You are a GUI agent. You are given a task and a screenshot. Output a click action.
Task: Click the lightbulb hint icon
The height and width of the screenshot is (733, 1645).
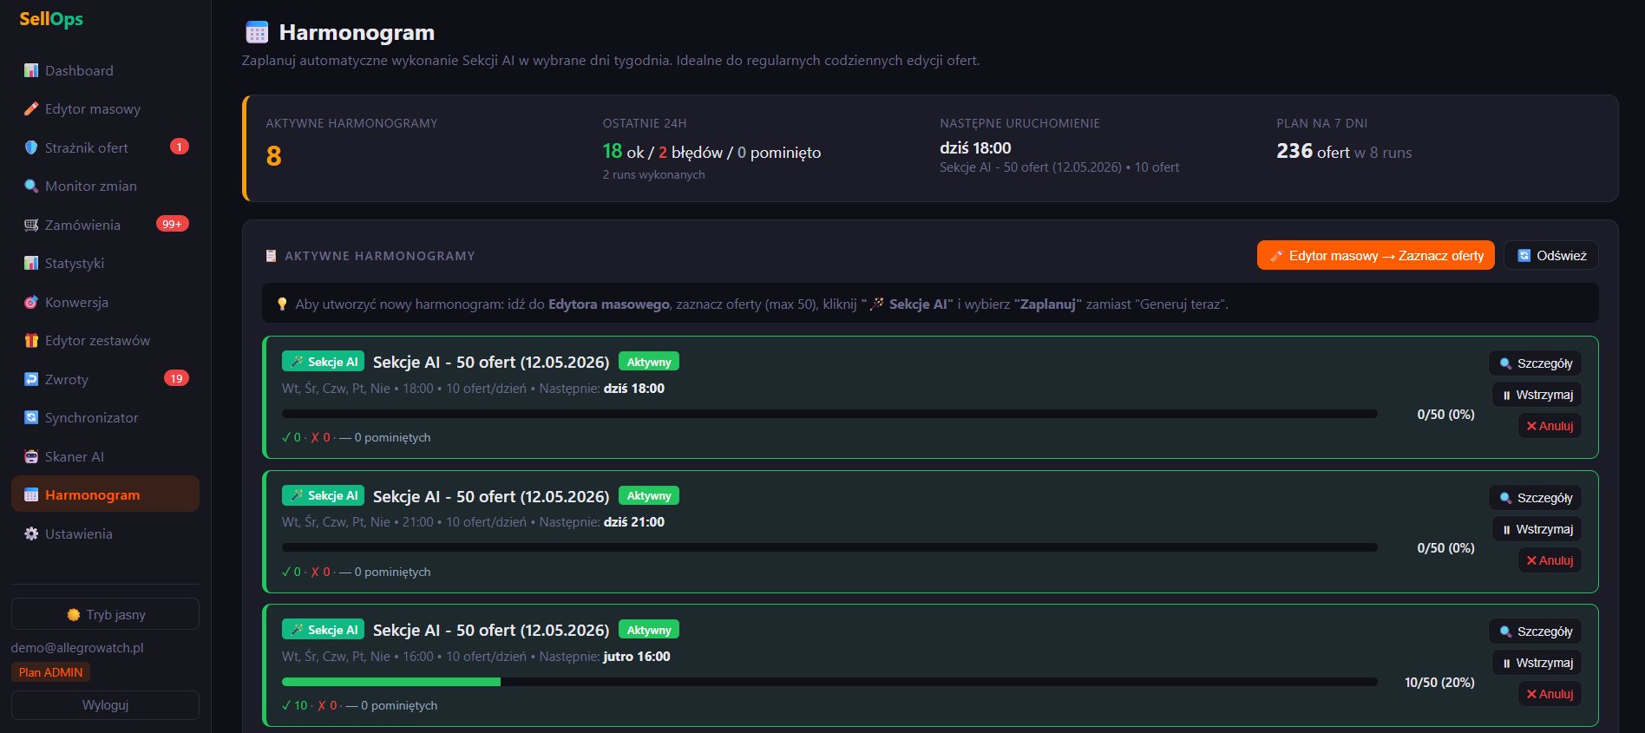282,304
